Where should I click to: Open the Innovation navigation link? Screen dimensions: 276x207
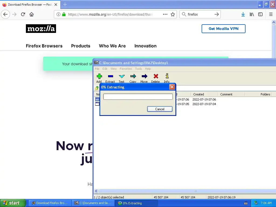coord(145,46)
